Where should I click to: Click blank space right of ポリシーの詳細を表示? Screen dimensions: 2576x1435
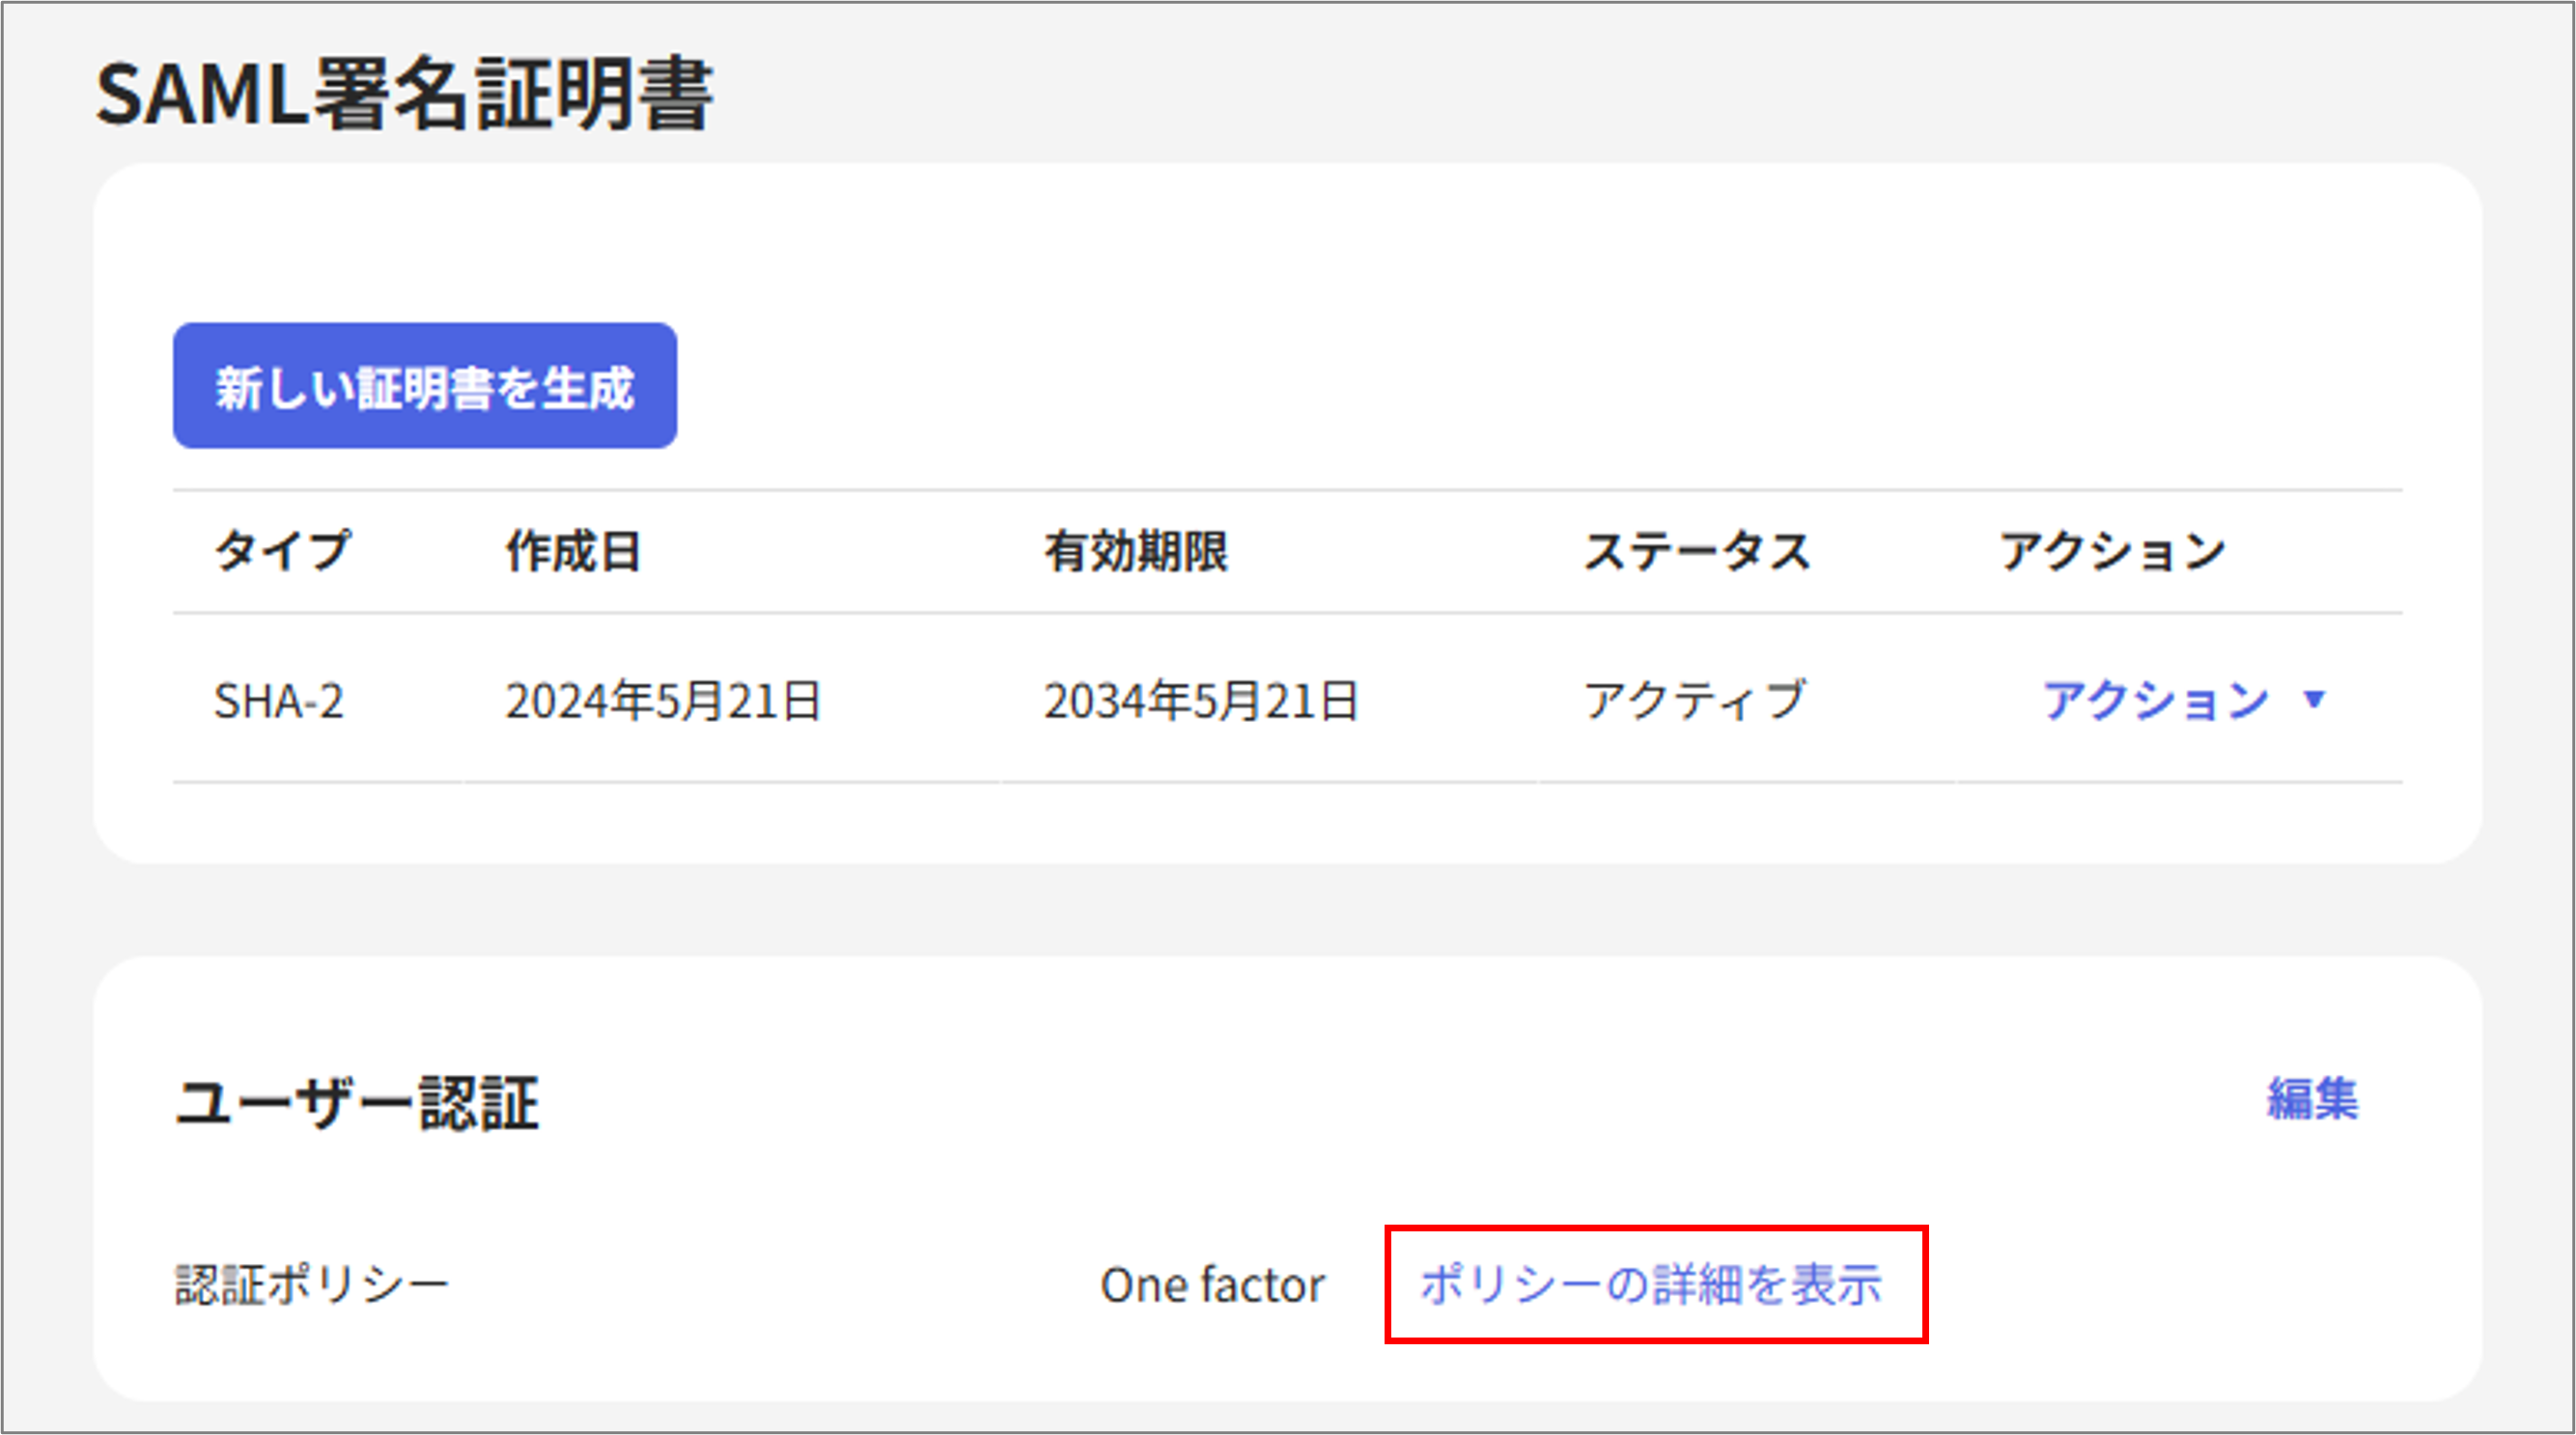2150,1285
